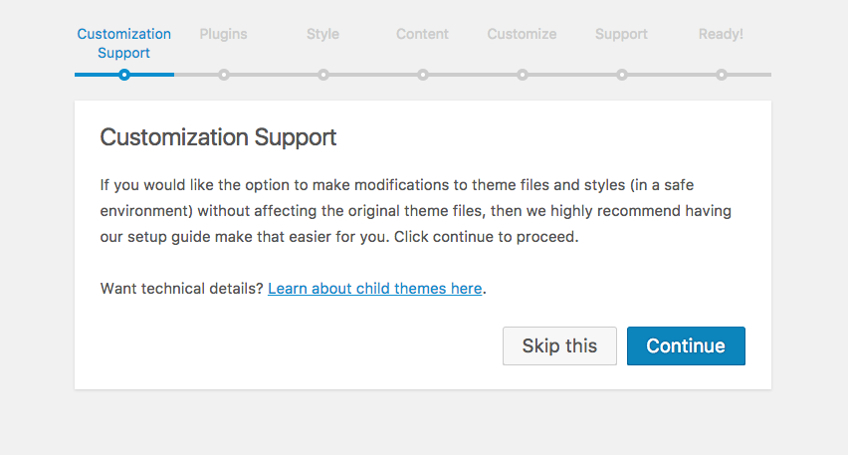Open the Plugins step label
848x455 pixels.
pyautogui.click(x=223, y=34)
